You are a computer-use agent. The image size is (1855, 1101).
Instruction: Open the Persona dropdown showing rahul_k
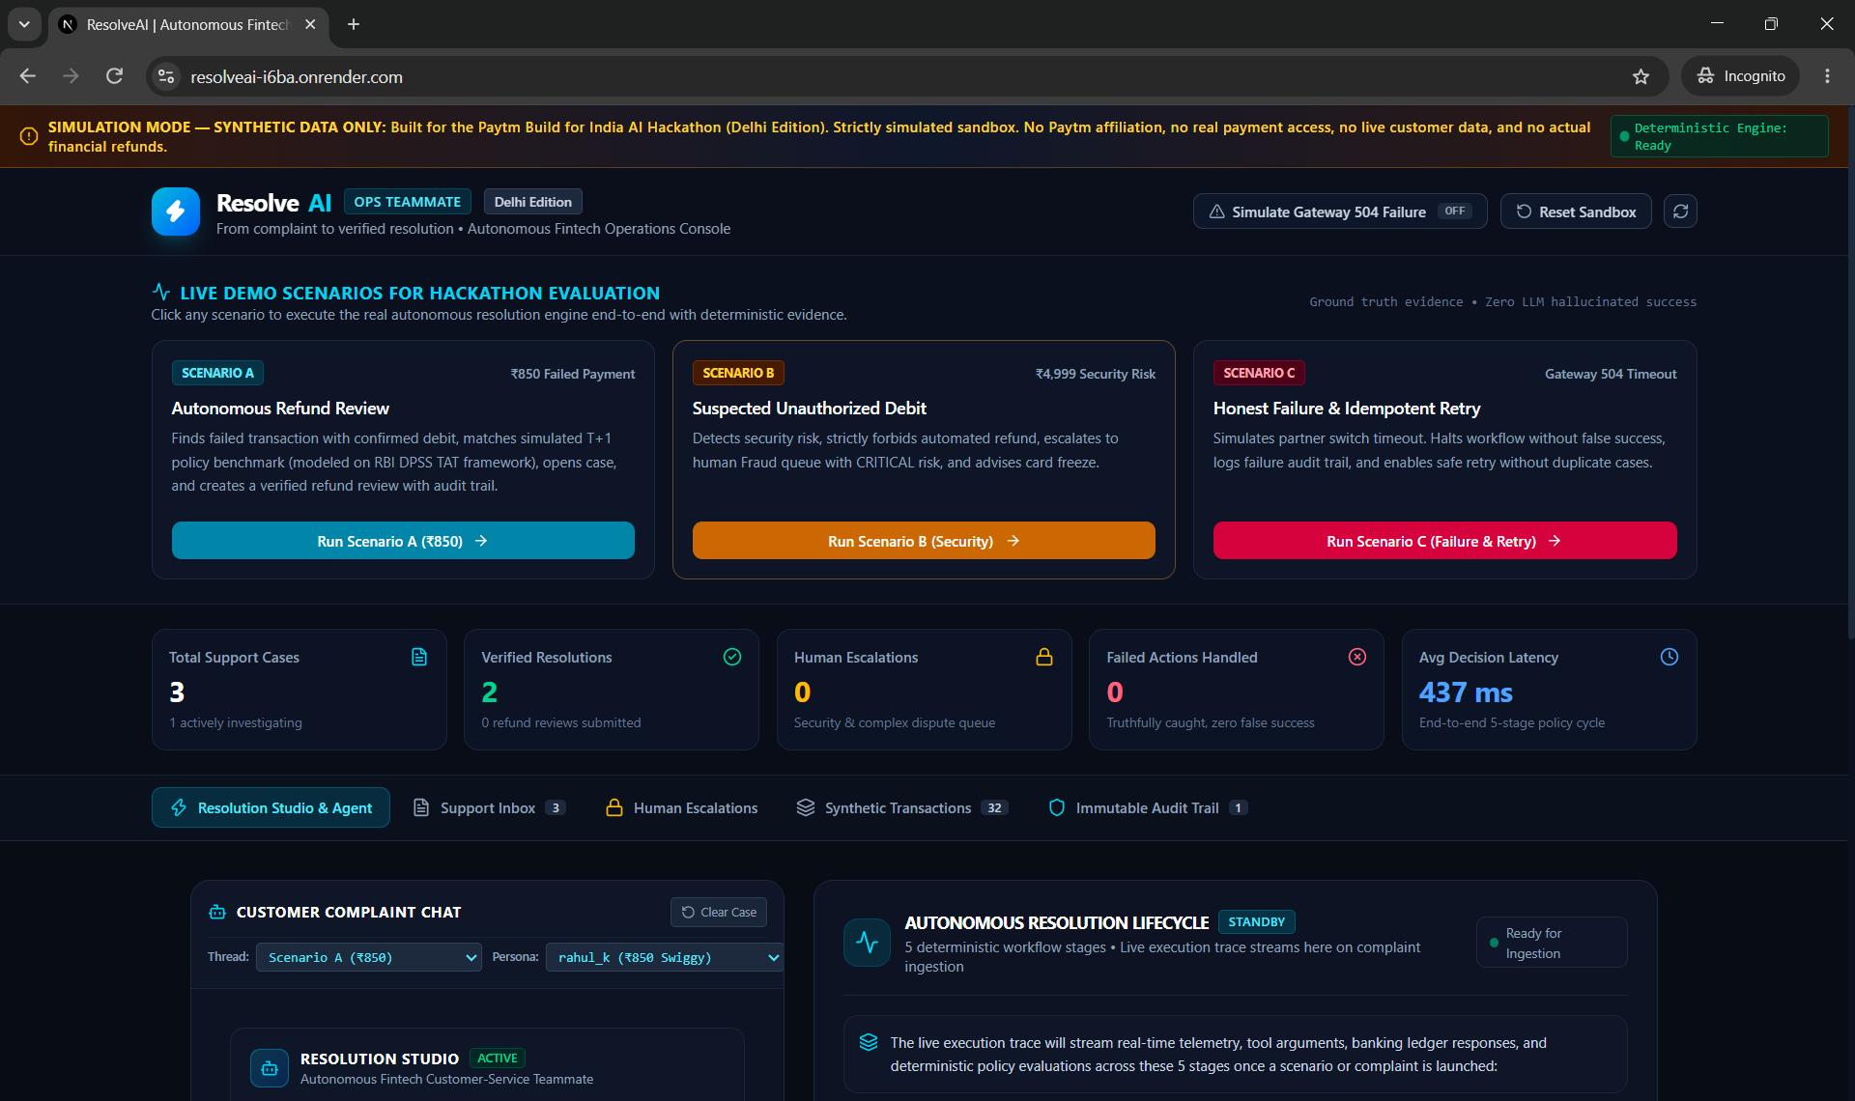pyautogui.click(x=665, y=957)
